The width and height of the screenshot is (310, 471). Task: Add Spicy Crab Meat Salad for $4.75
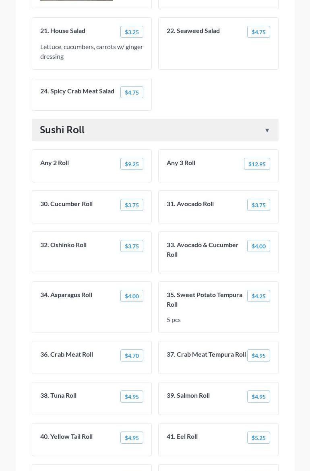pos(132,93)
